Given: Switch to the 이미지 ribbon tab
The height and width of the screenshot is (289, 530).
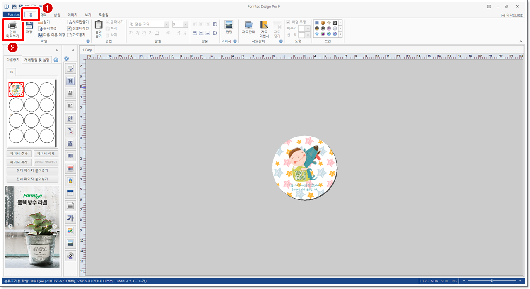Looking at the screenshot, I should [72, 14].
